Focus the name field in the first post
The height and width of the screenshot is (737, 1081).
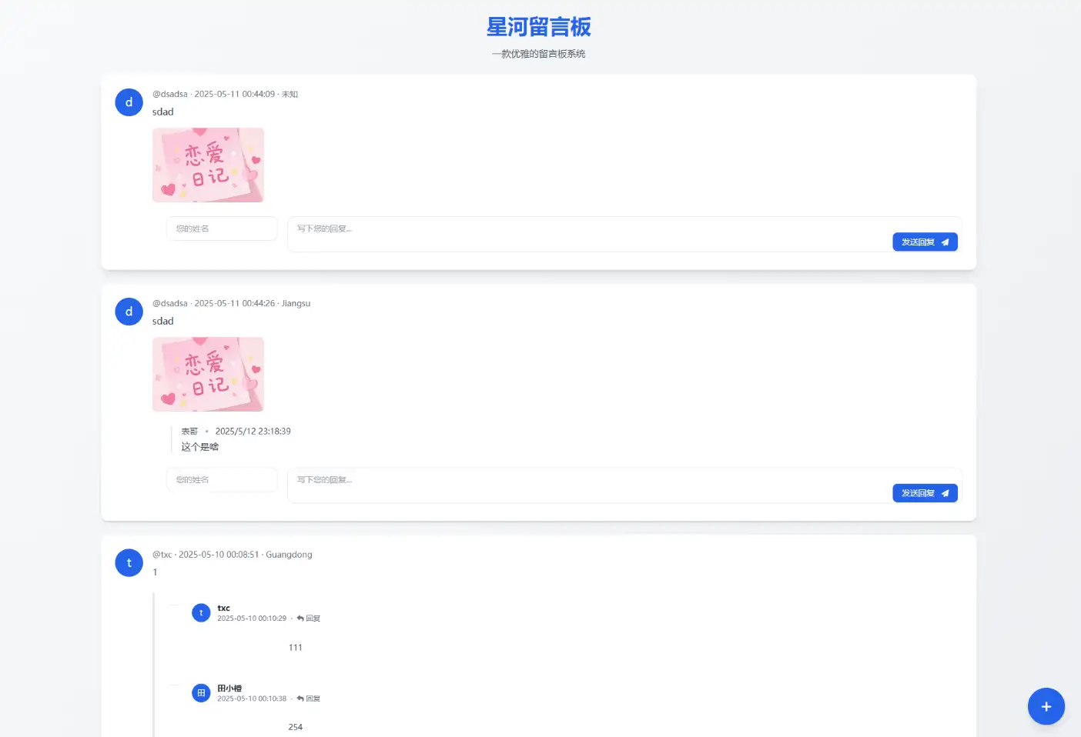pos(222,228)
